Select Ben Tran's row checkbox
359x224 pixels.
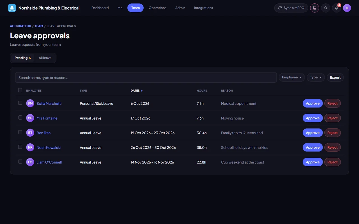[x=20, y=132]
